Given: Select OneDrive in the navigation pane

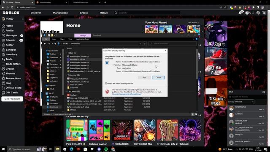Looking at the screenshot, I should click(x=52, y=85).
